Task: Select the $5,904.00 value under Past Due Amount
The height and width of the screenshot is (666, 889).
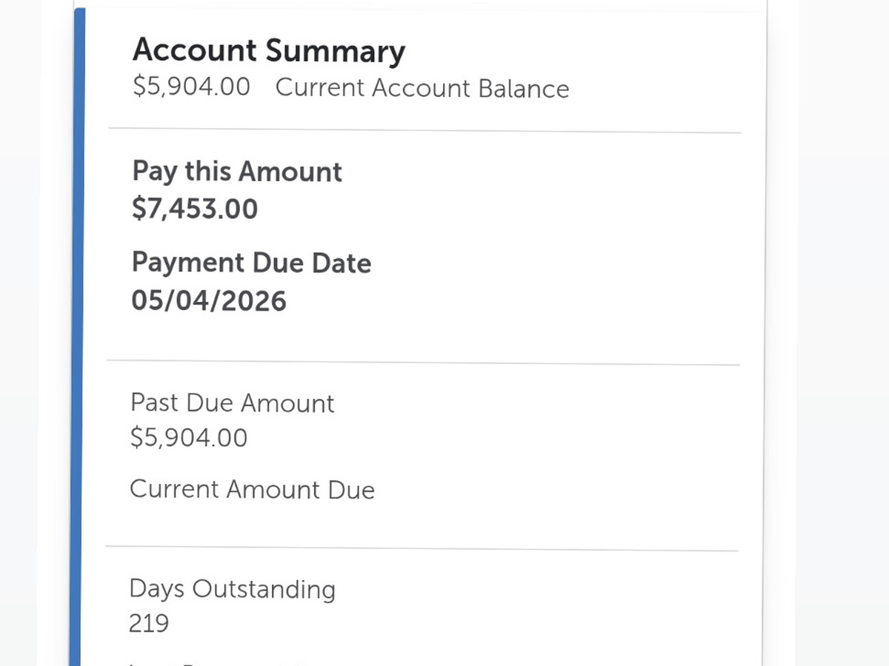Action: click(189, 438)
